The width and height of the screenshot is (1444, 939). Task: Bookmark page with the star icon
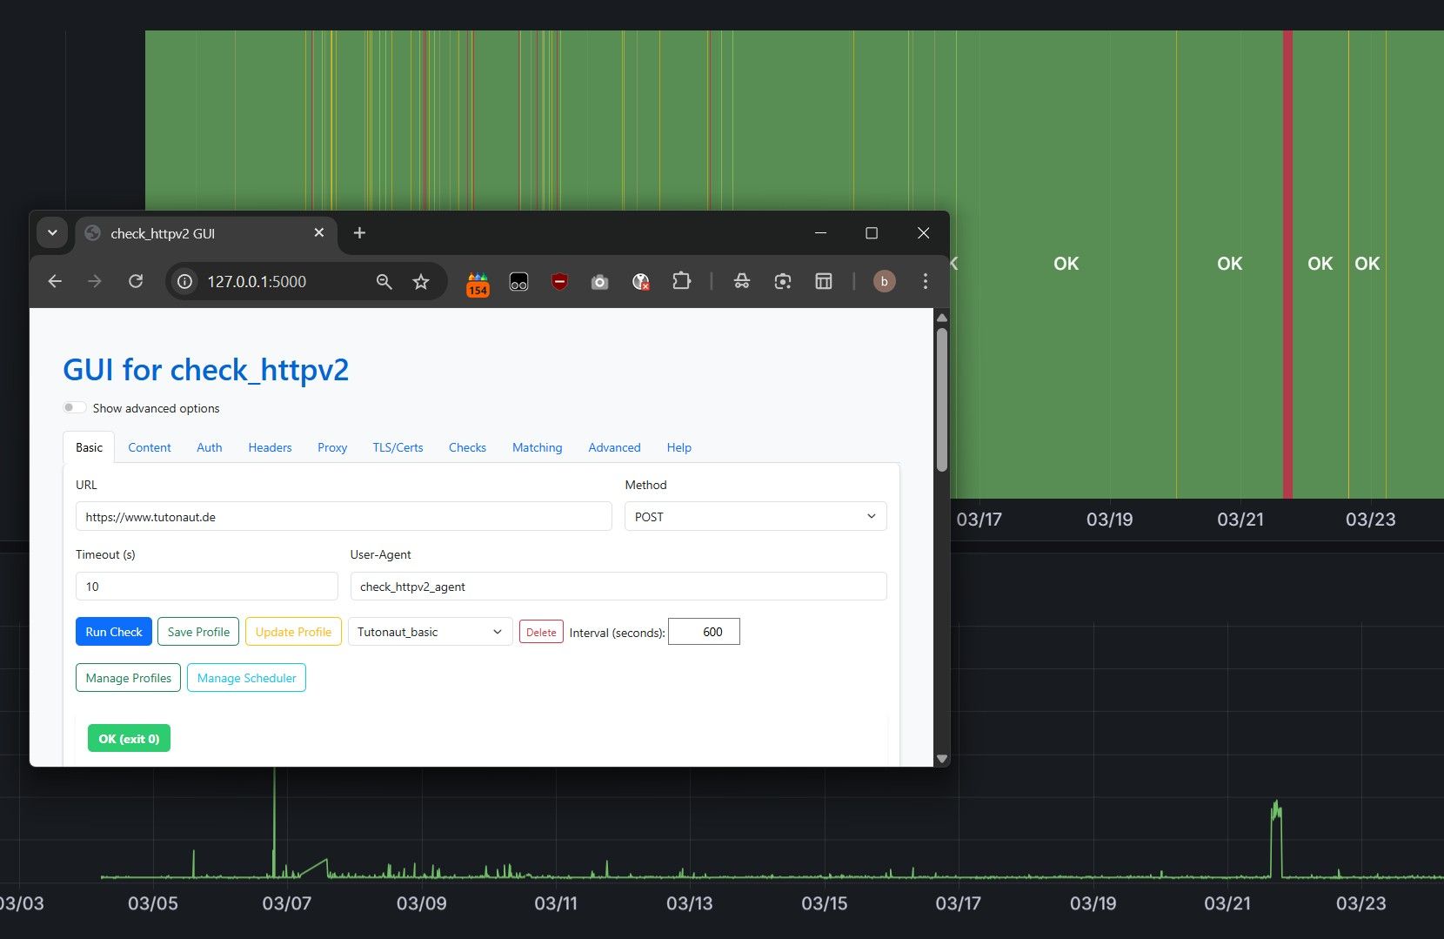pyautogui.click(x=421, y=281)
